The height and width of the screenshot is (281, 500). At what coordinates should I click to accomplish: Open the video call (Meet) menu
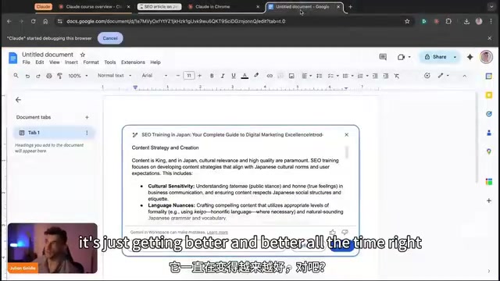pyautogui.click(x=404, y=57)
